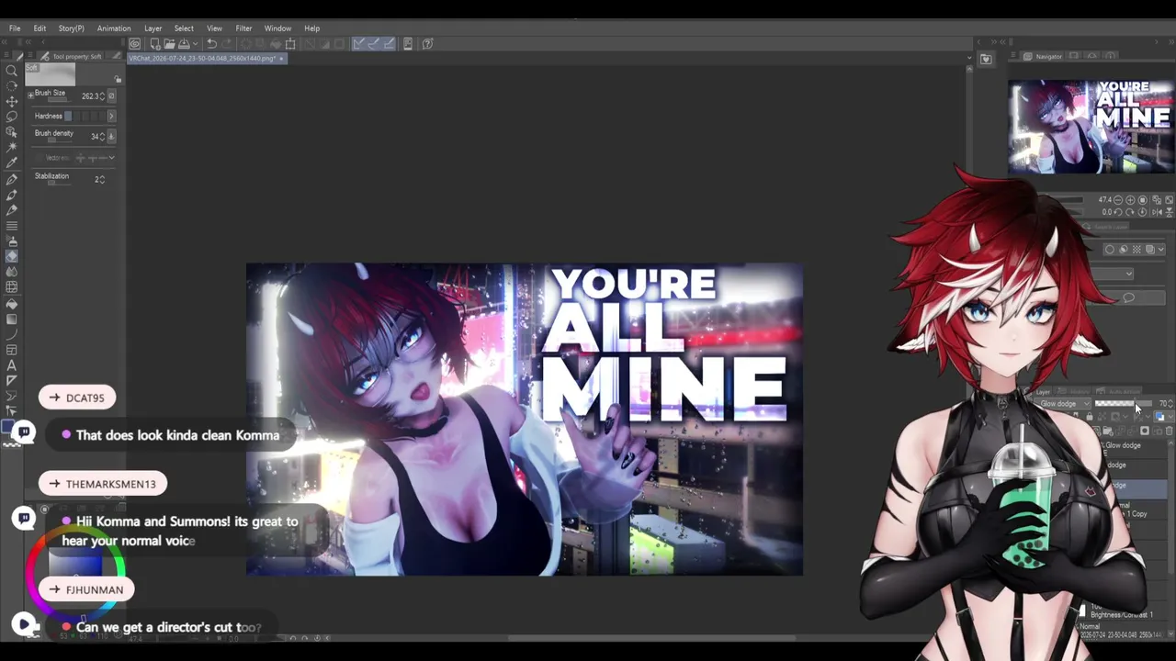1176x661 pixels.
Task: Select the Fill bucket tool
Action: [12, 303]
